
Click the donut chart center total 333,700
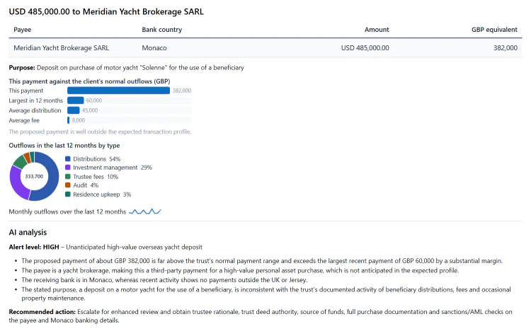[x=34, y=176]
